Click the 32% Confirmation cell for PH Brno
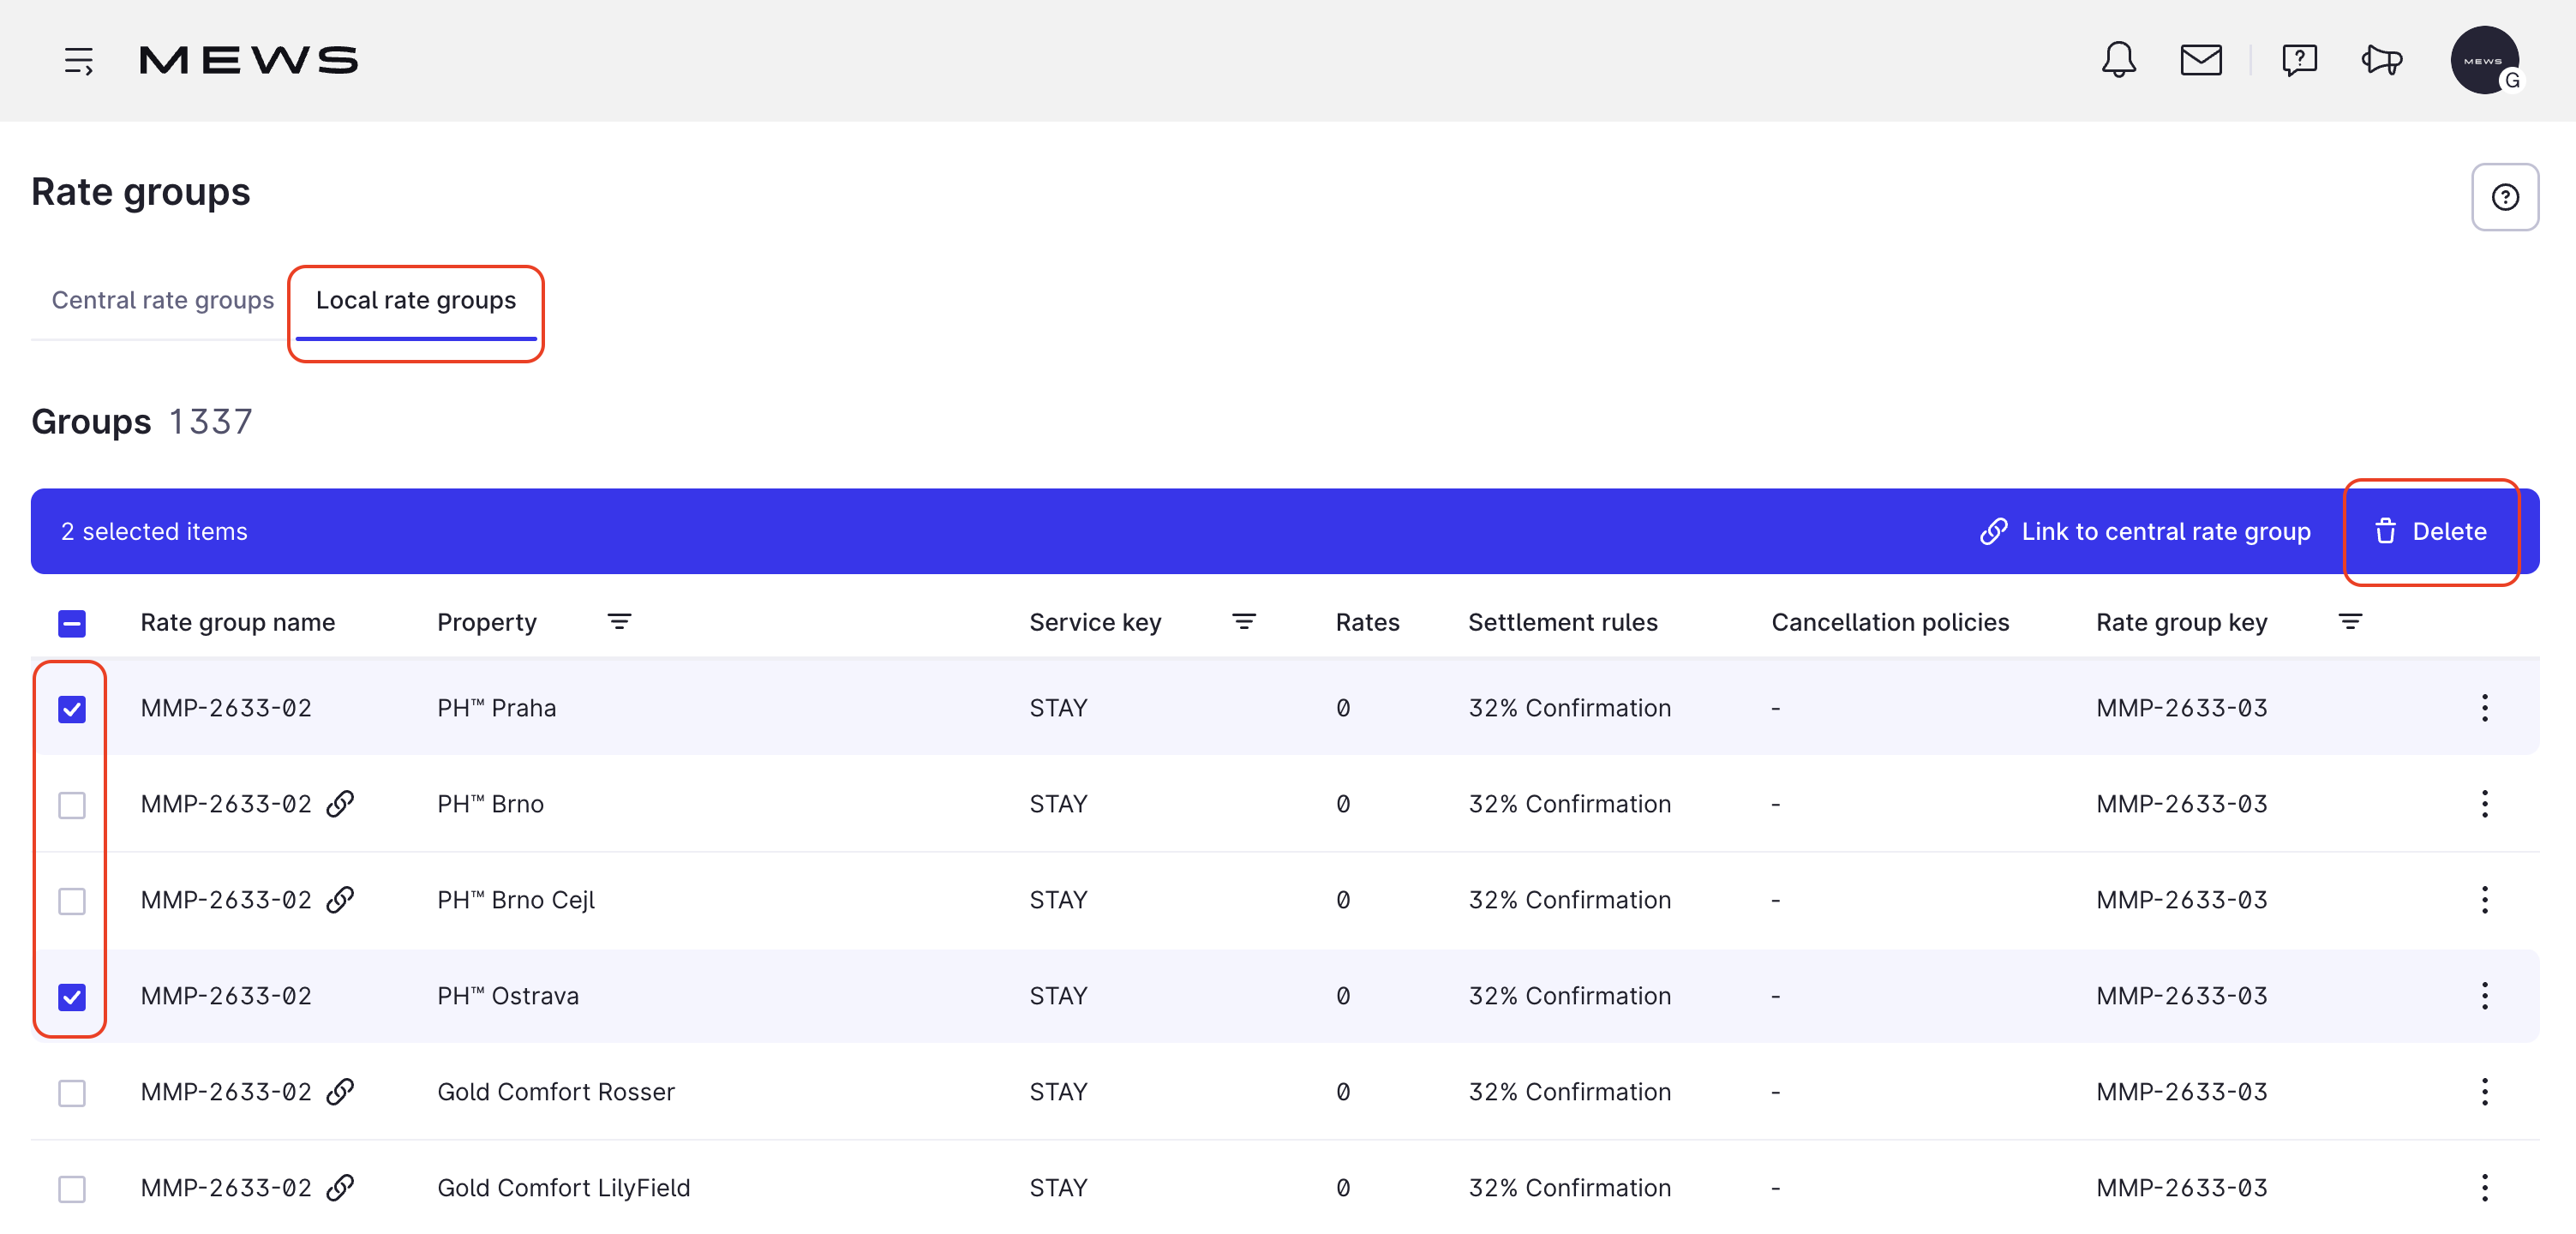The image size is (2576, 1234). [1570, 804]
